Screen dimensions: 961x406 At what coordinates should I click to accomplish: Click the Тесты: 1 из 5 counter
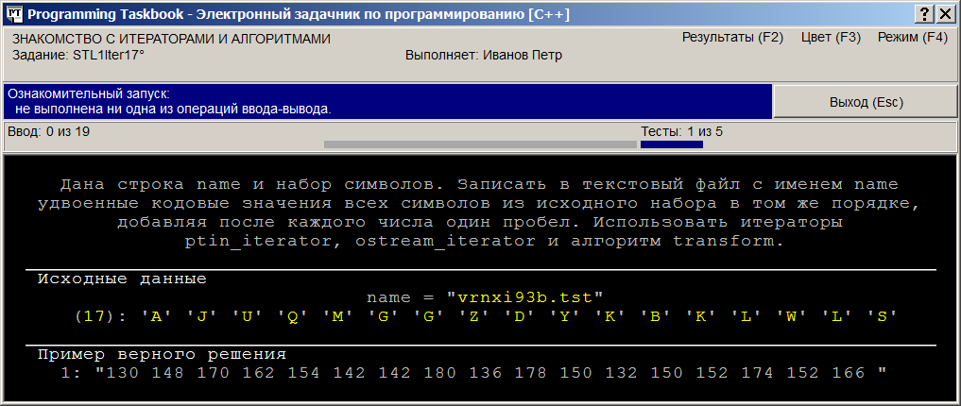(x=681, y=131)
